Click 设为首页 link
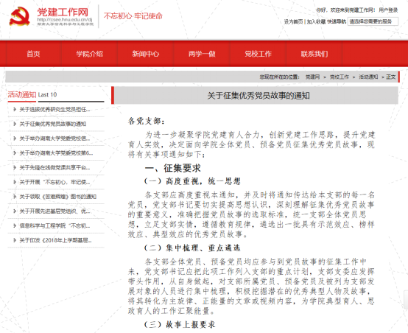The image size is (408, 333). click(294, 21)
